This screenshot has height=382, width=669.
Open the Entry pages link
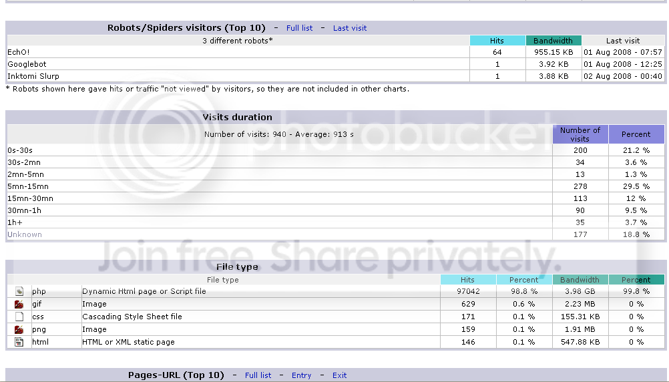click(x=302, y=375)
